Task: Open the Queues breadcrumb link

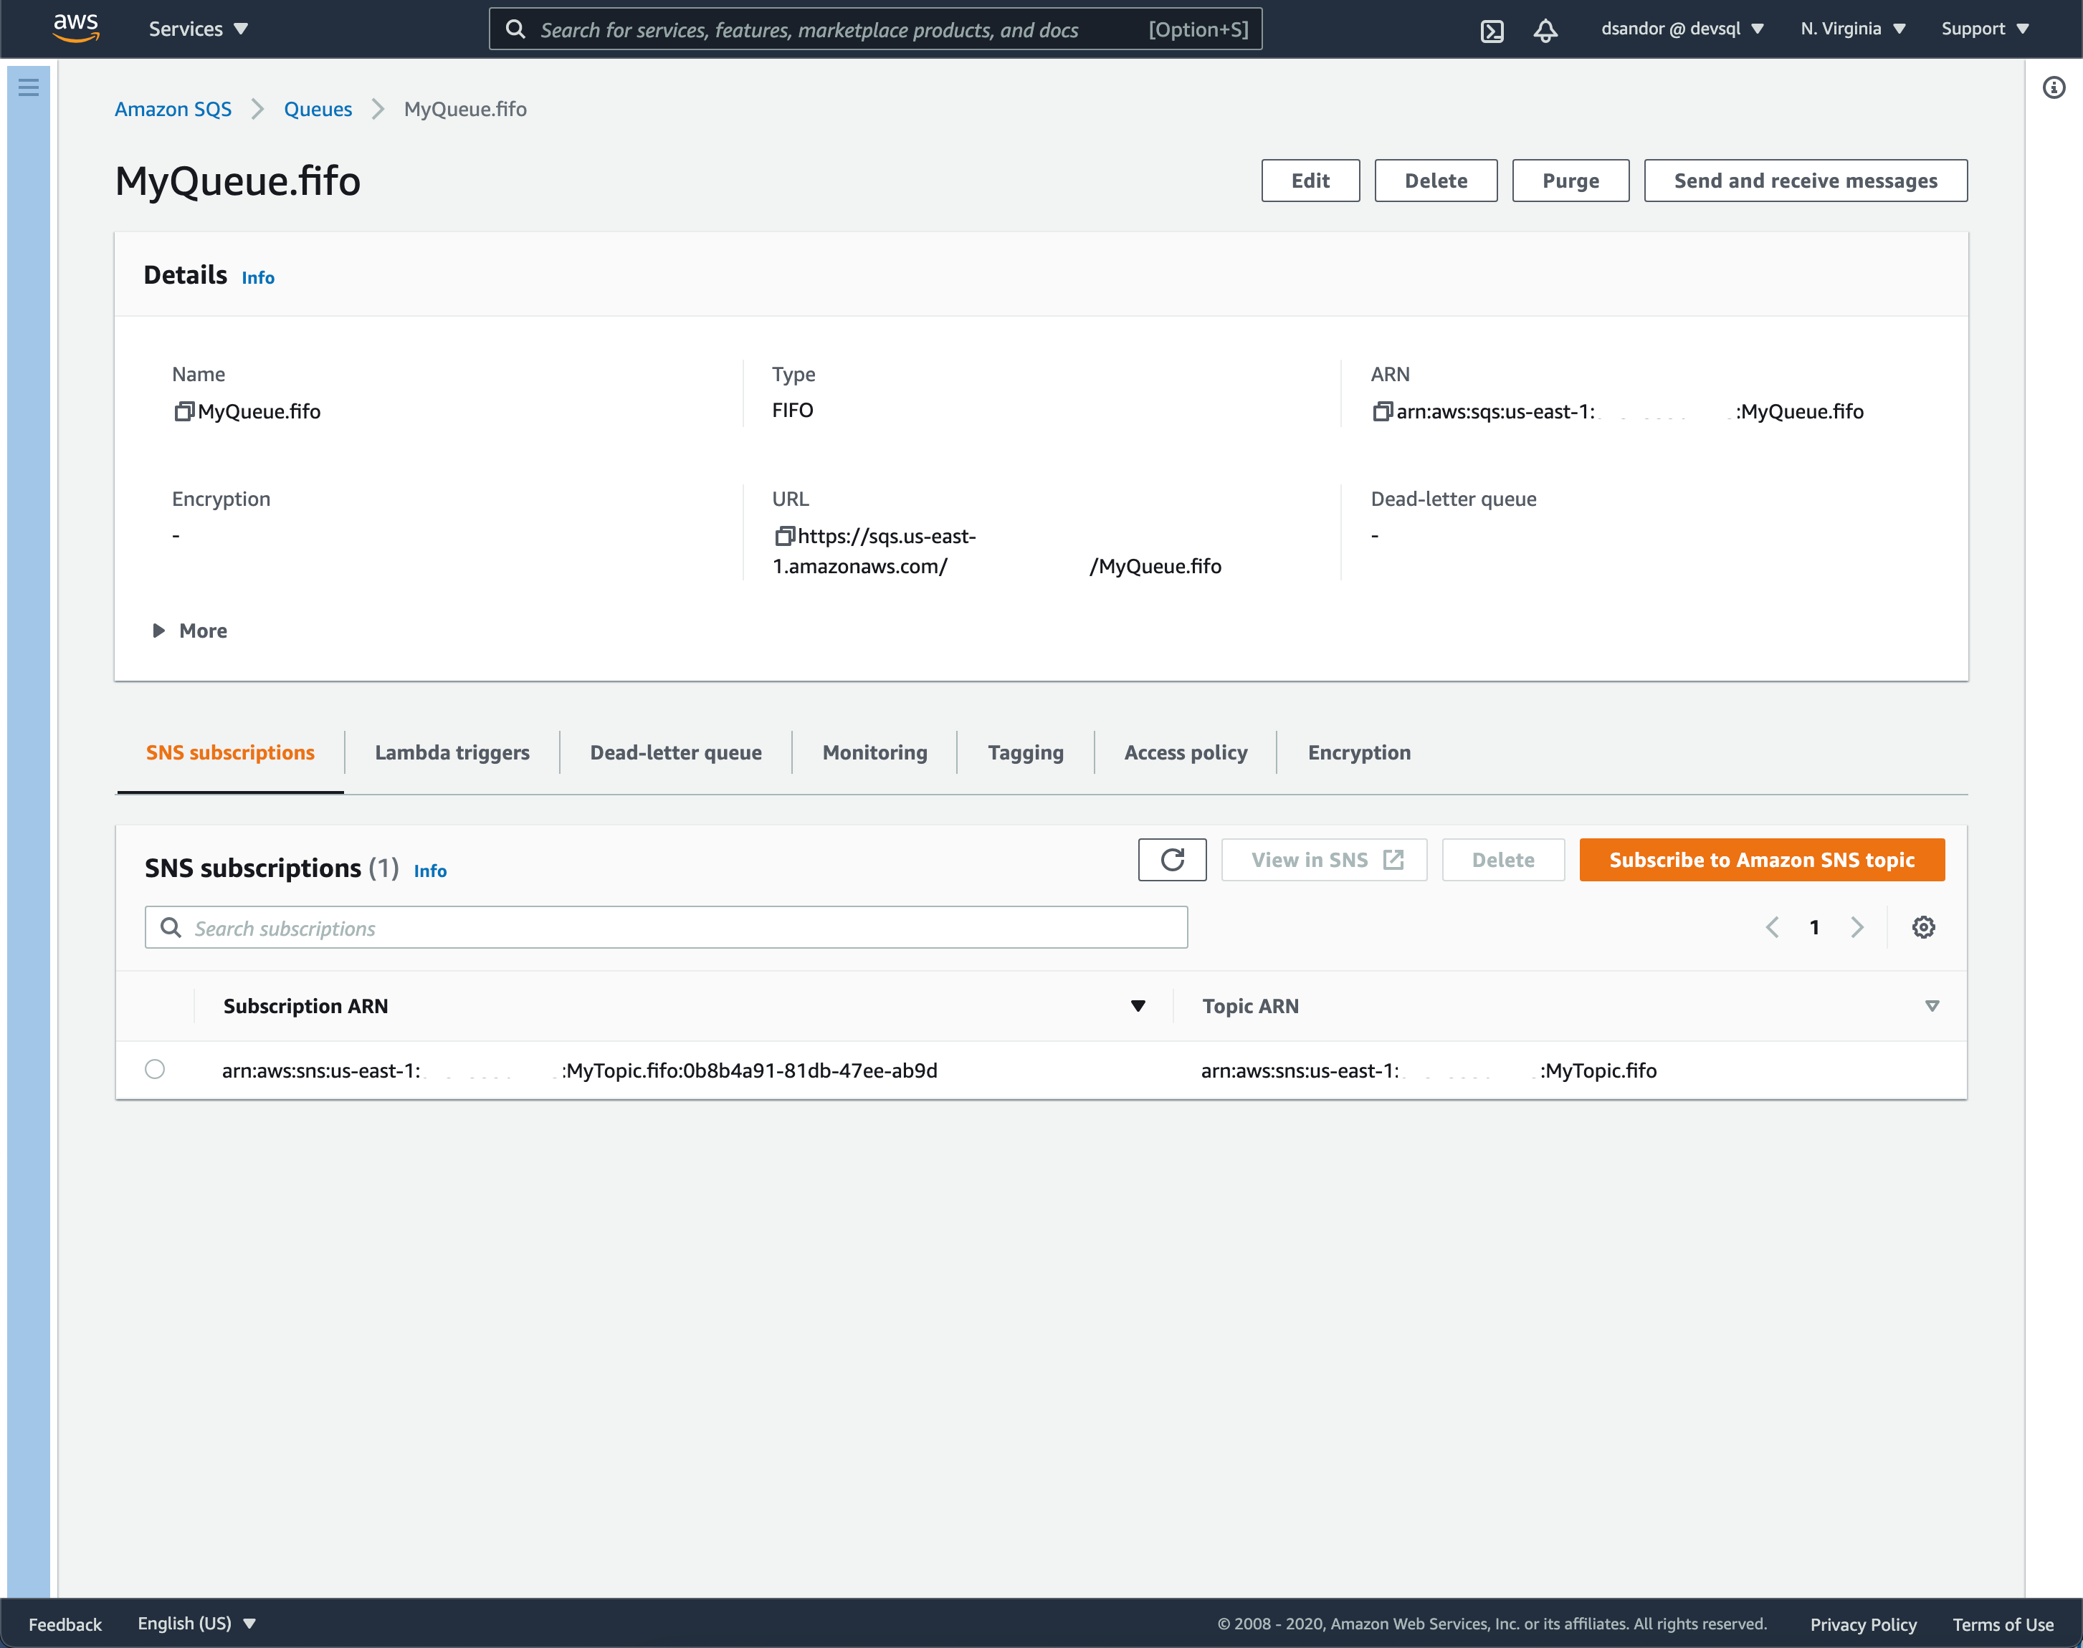Action: (318, 109)
